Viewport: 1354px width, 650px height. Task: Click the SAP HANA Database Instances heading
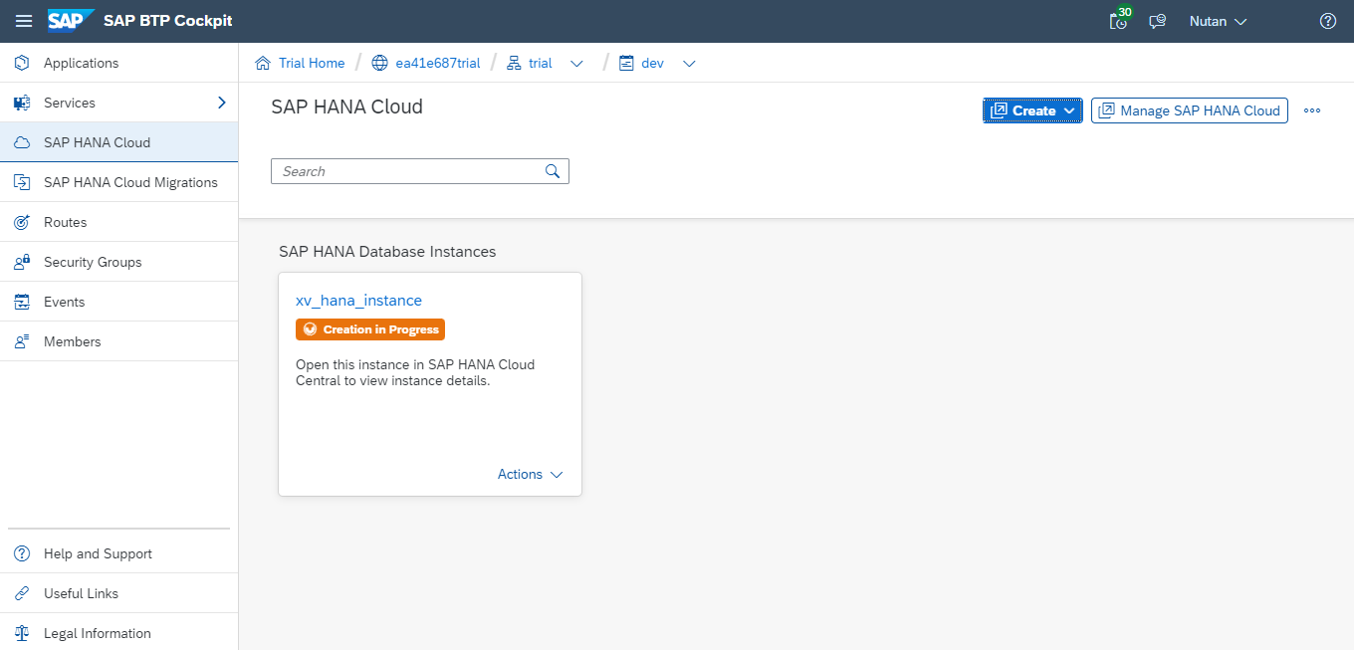[x=387, y=252]
